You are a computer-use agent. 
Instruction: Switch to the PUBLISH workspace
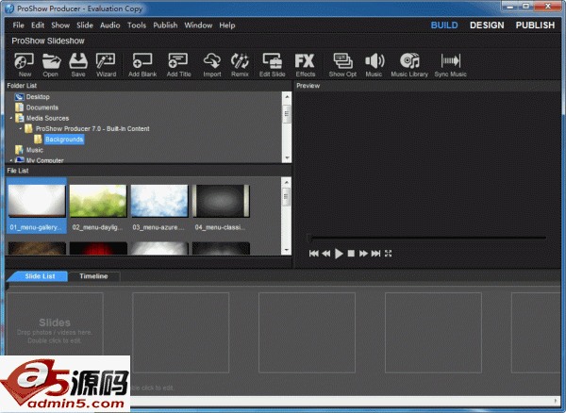535,25
